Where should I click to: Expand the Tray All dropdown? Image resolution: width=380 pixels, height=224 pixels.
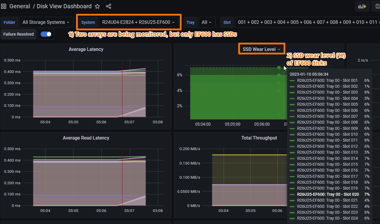[x=207, y=22]
